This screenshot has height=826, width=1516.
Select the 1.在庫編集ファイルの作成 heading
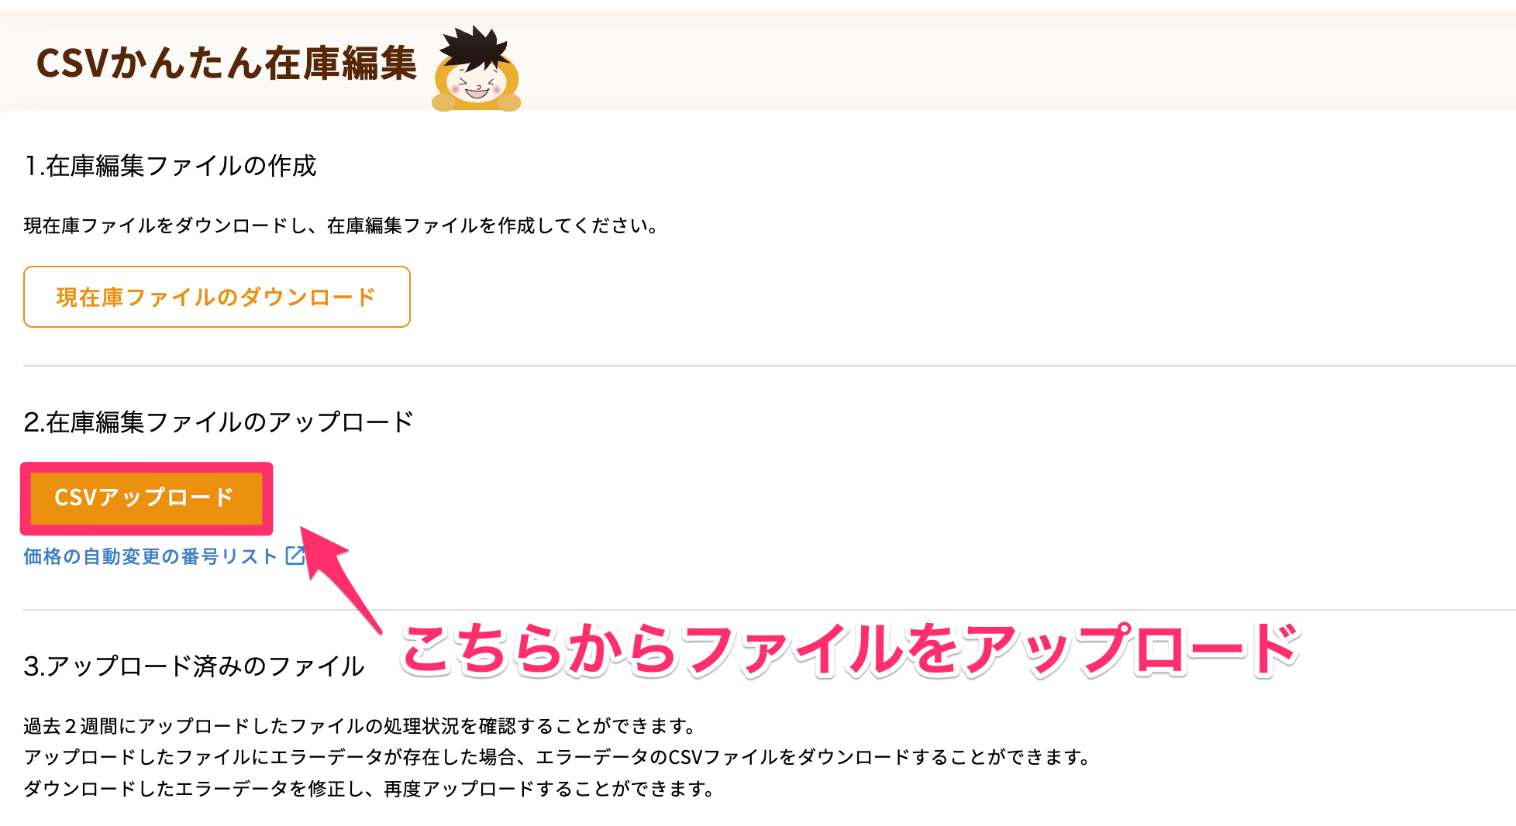click(171, 166)
